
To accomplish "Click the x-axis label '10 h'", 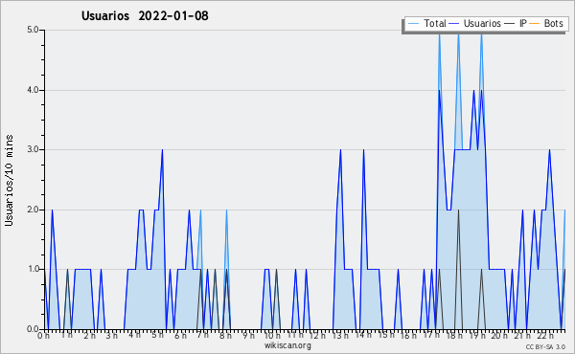I will pos(272,335).
